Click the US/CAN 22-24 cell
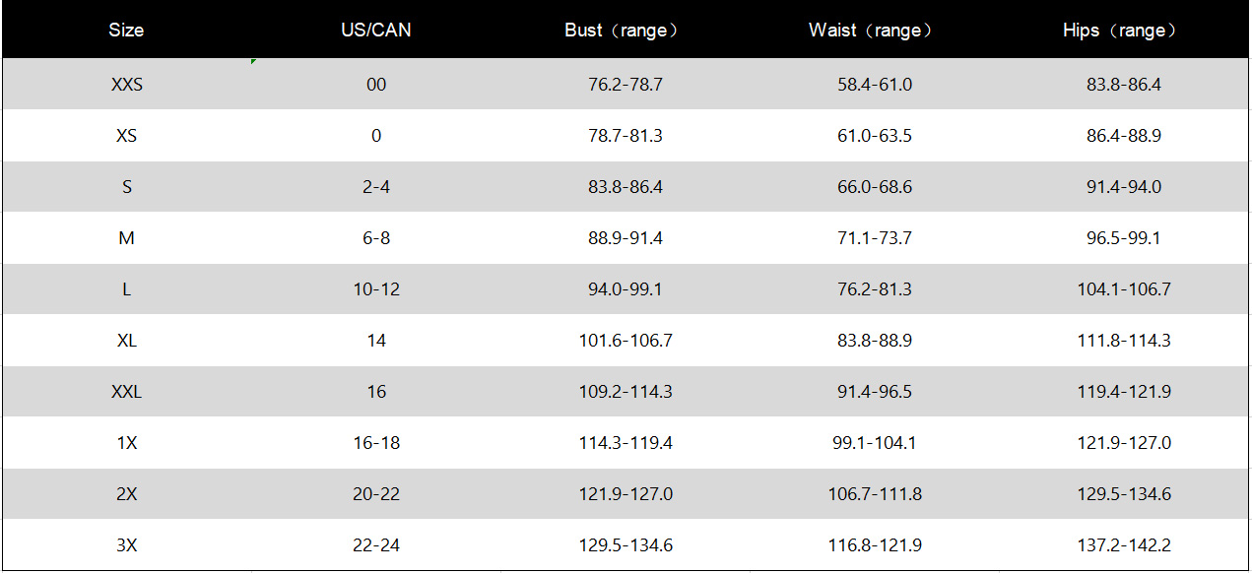The image size is (1252, 573). pyautogui.click(x=375, y=545)
